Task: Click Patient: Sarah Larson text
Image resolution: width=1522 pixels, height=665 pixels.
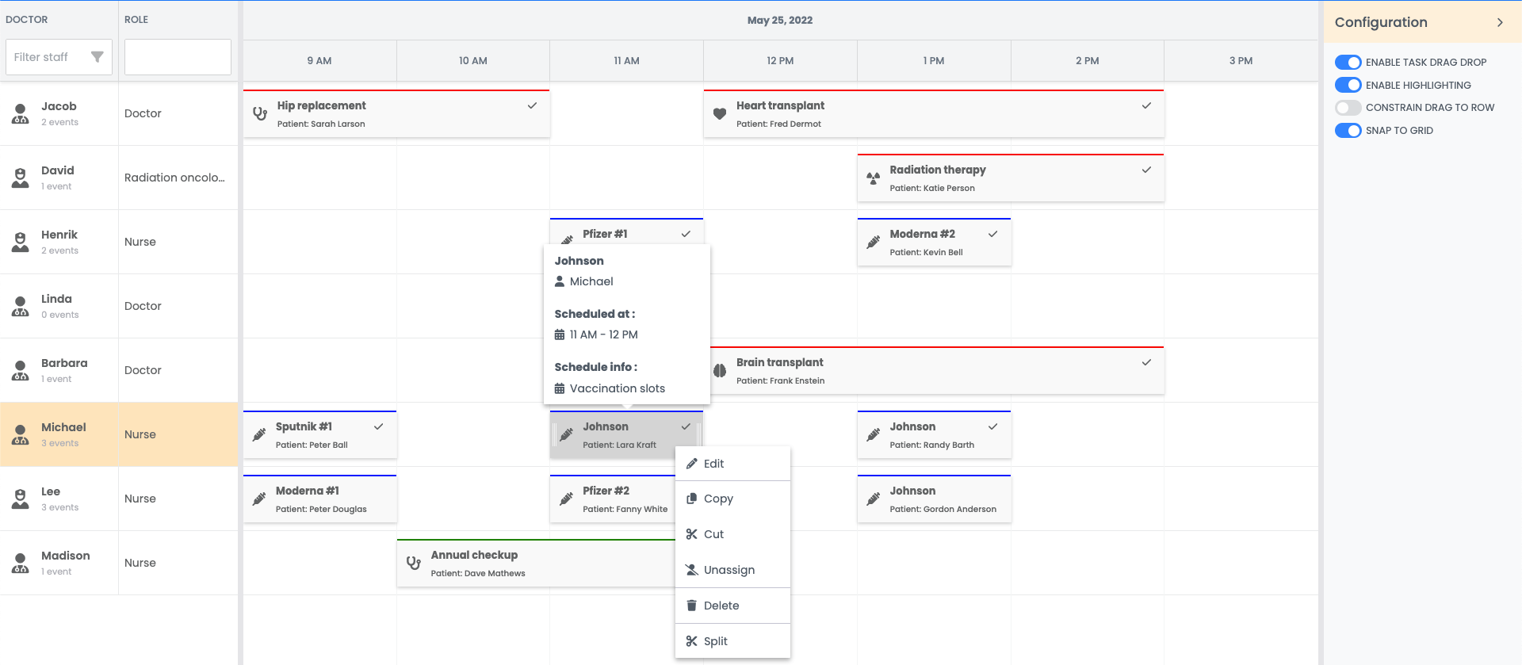Action: tap(321, 124)
